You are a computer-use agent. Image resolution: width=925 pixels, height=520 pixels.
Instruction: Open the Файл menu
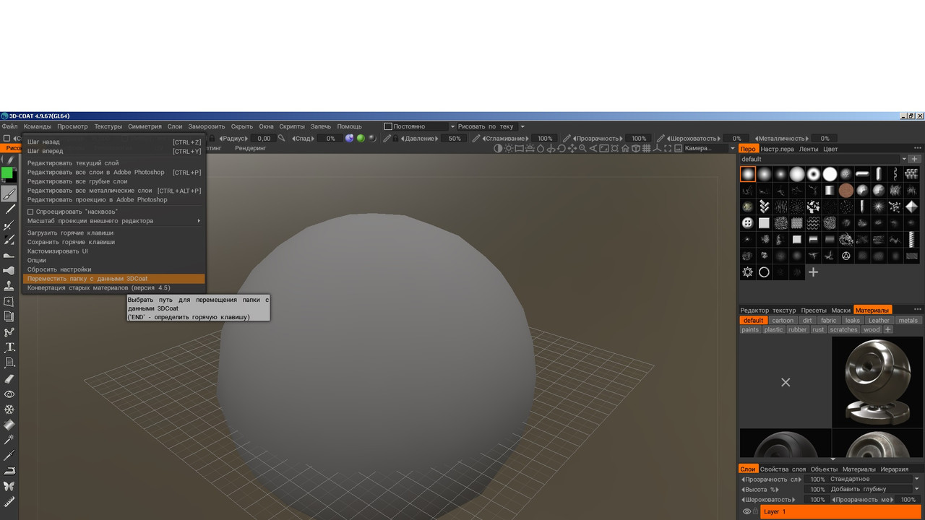click(x=9, y=126)
